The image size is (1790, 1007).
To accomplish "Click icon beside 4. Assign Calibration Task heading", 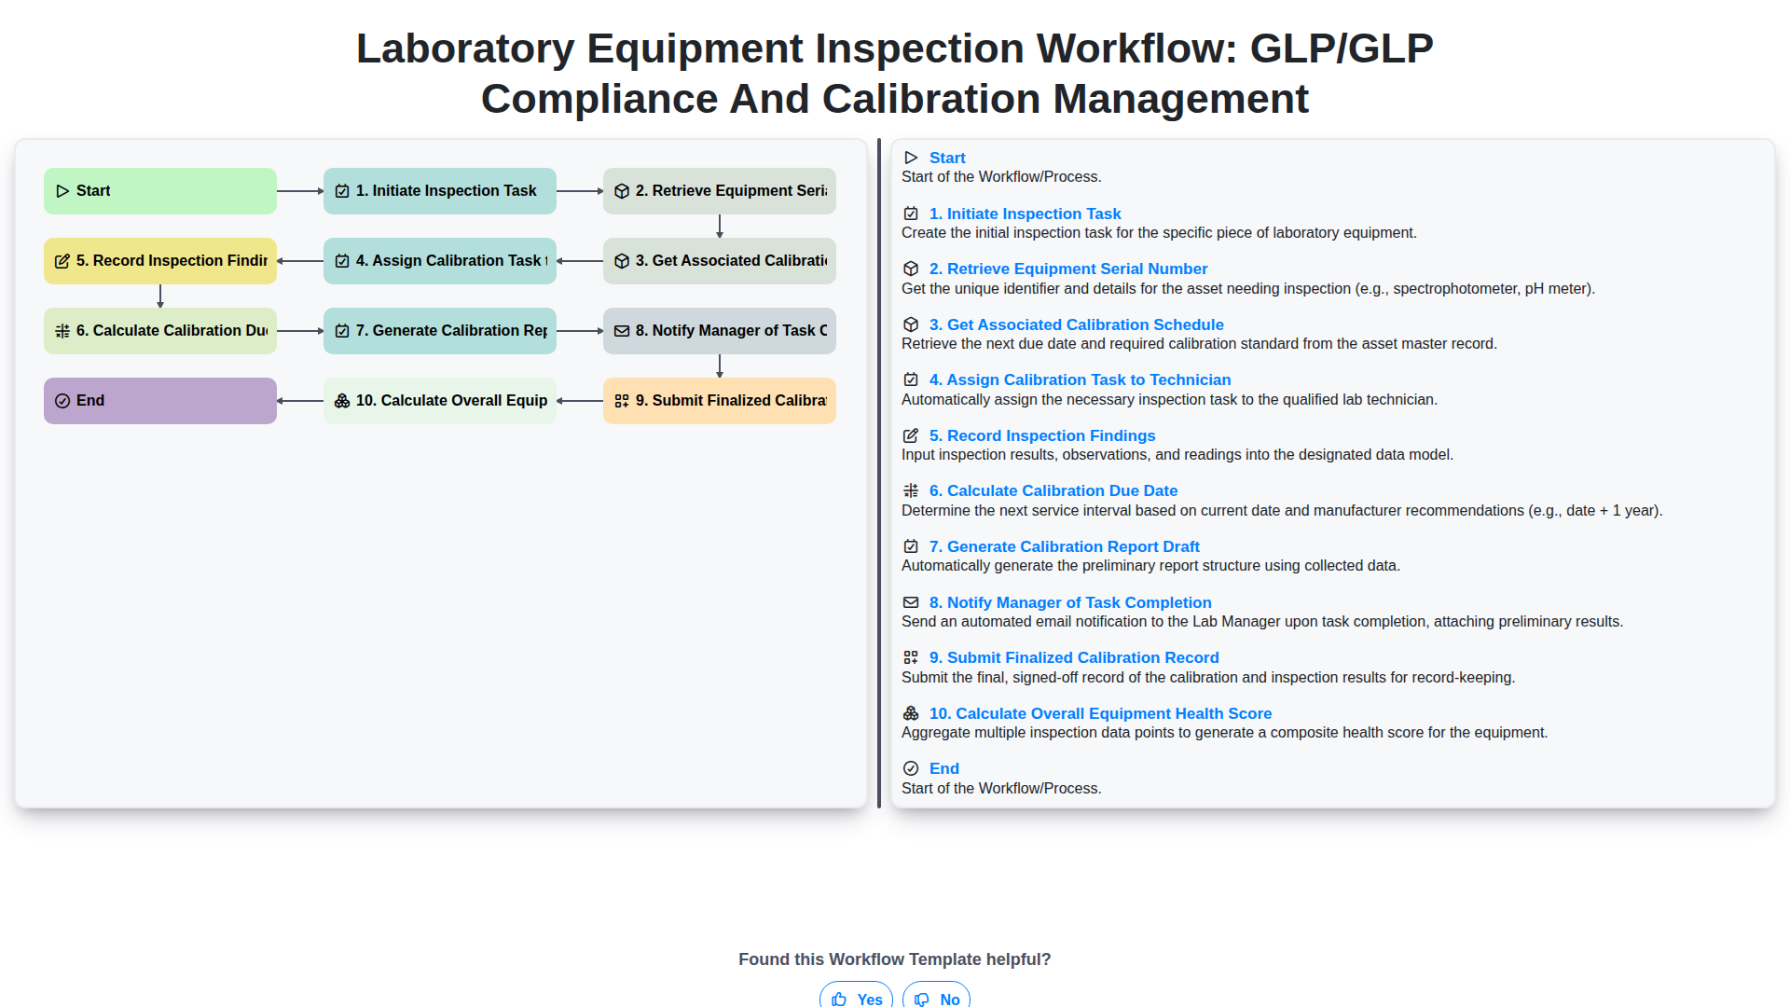I will point(911,379).
